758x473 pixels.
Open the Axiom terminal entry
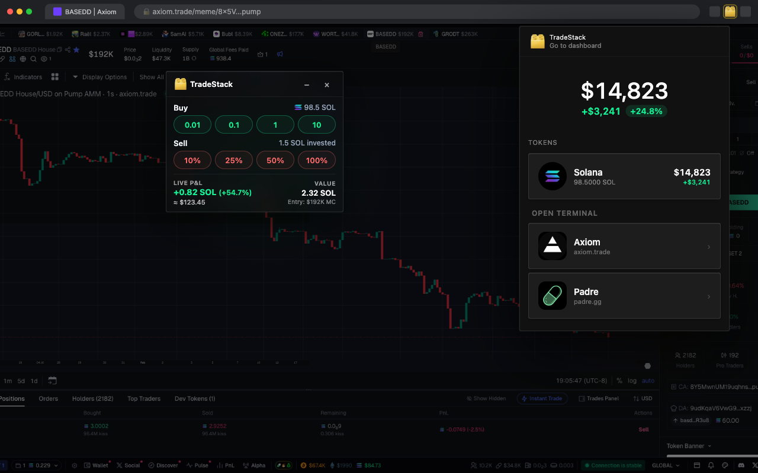[624, 246]
